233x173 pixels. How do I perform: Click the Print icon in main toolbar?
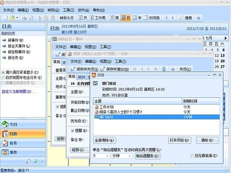[x=24, y=18]
